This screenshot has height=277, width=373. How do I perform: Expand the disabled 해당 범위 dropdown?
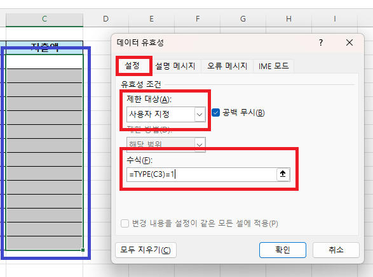[166, 145]
